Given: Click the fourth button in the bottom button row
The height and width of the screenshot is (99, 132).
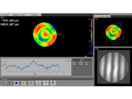Looking at the screenshot, I should (x=38, y=83).
